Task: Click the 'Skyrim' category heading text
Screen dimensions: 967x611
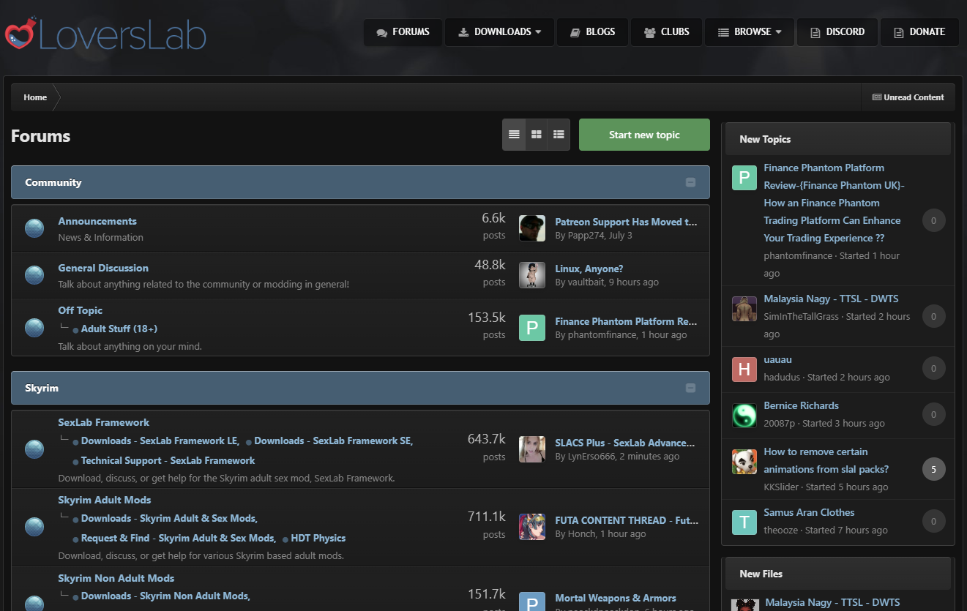Action: 42,388
